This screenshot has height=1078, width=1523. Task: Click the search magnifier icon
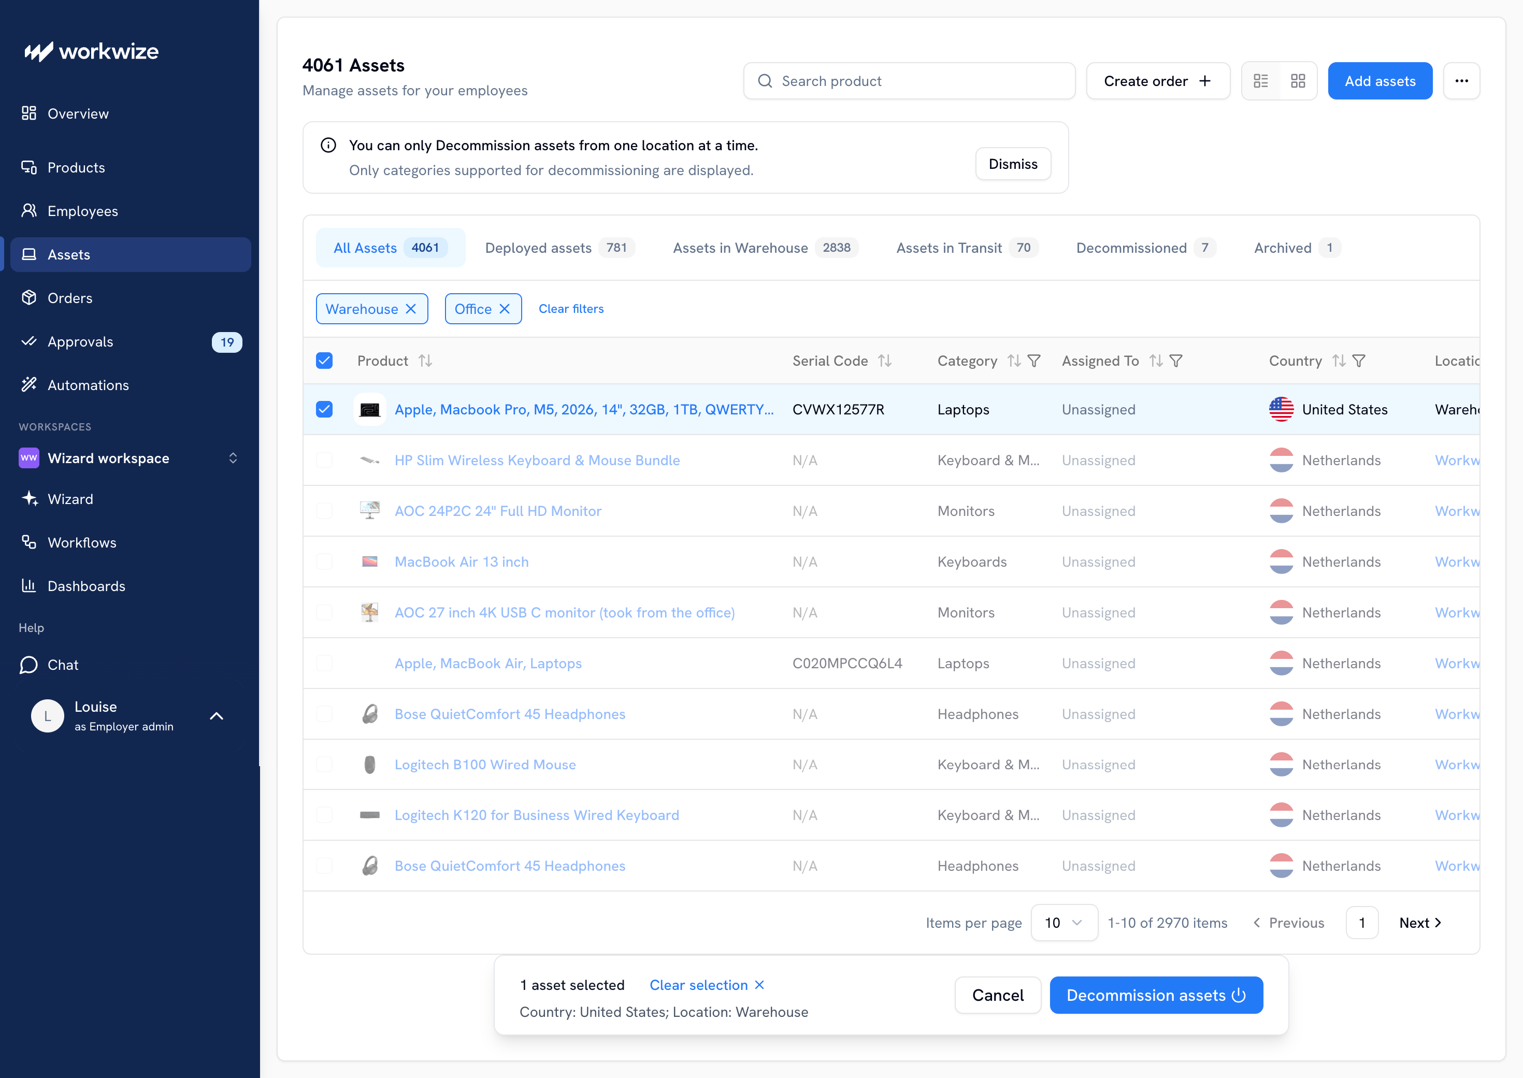point(765,81)
